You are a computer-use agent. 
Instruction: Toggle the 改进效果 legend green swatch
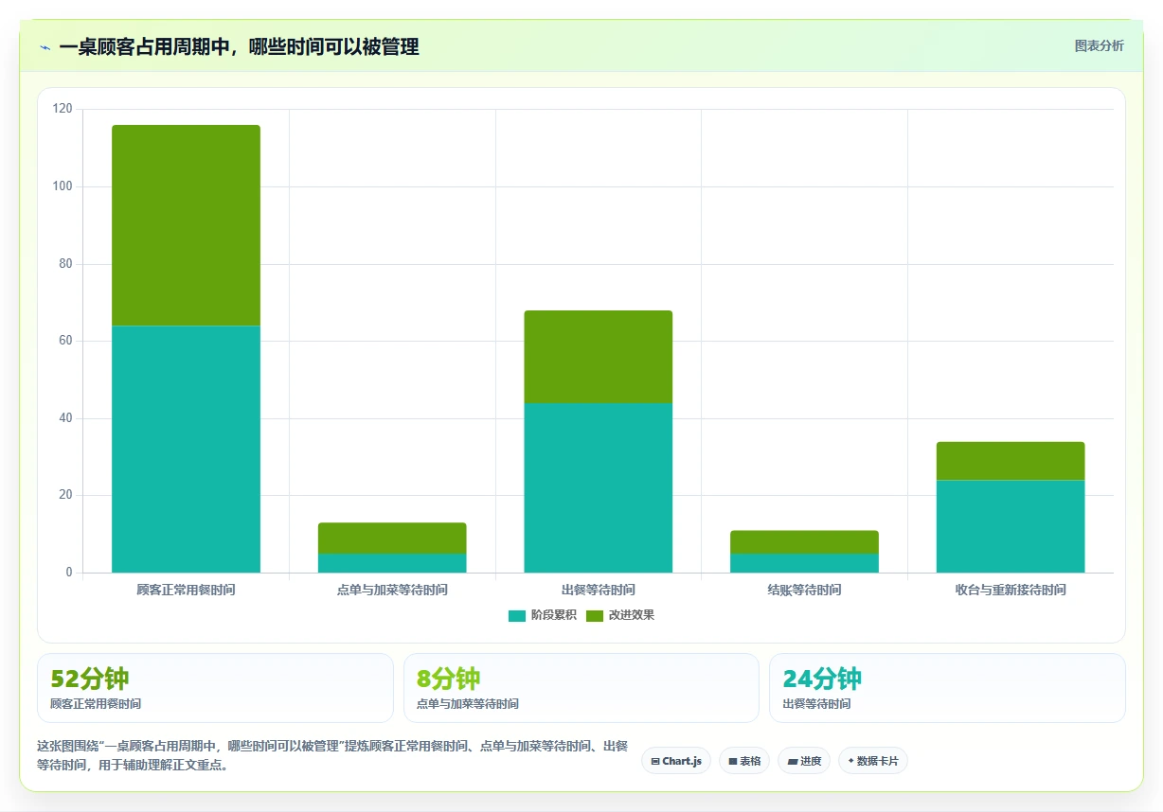pyautogui.click(x=594, y=615)
